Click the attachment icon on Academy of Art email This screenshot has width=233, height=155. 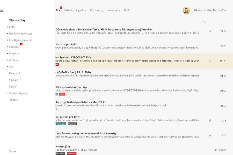pyautogui.click(x=210, y=135)
